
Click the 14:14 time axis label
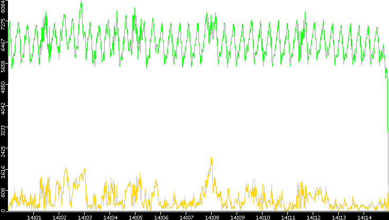coord(364,218)
